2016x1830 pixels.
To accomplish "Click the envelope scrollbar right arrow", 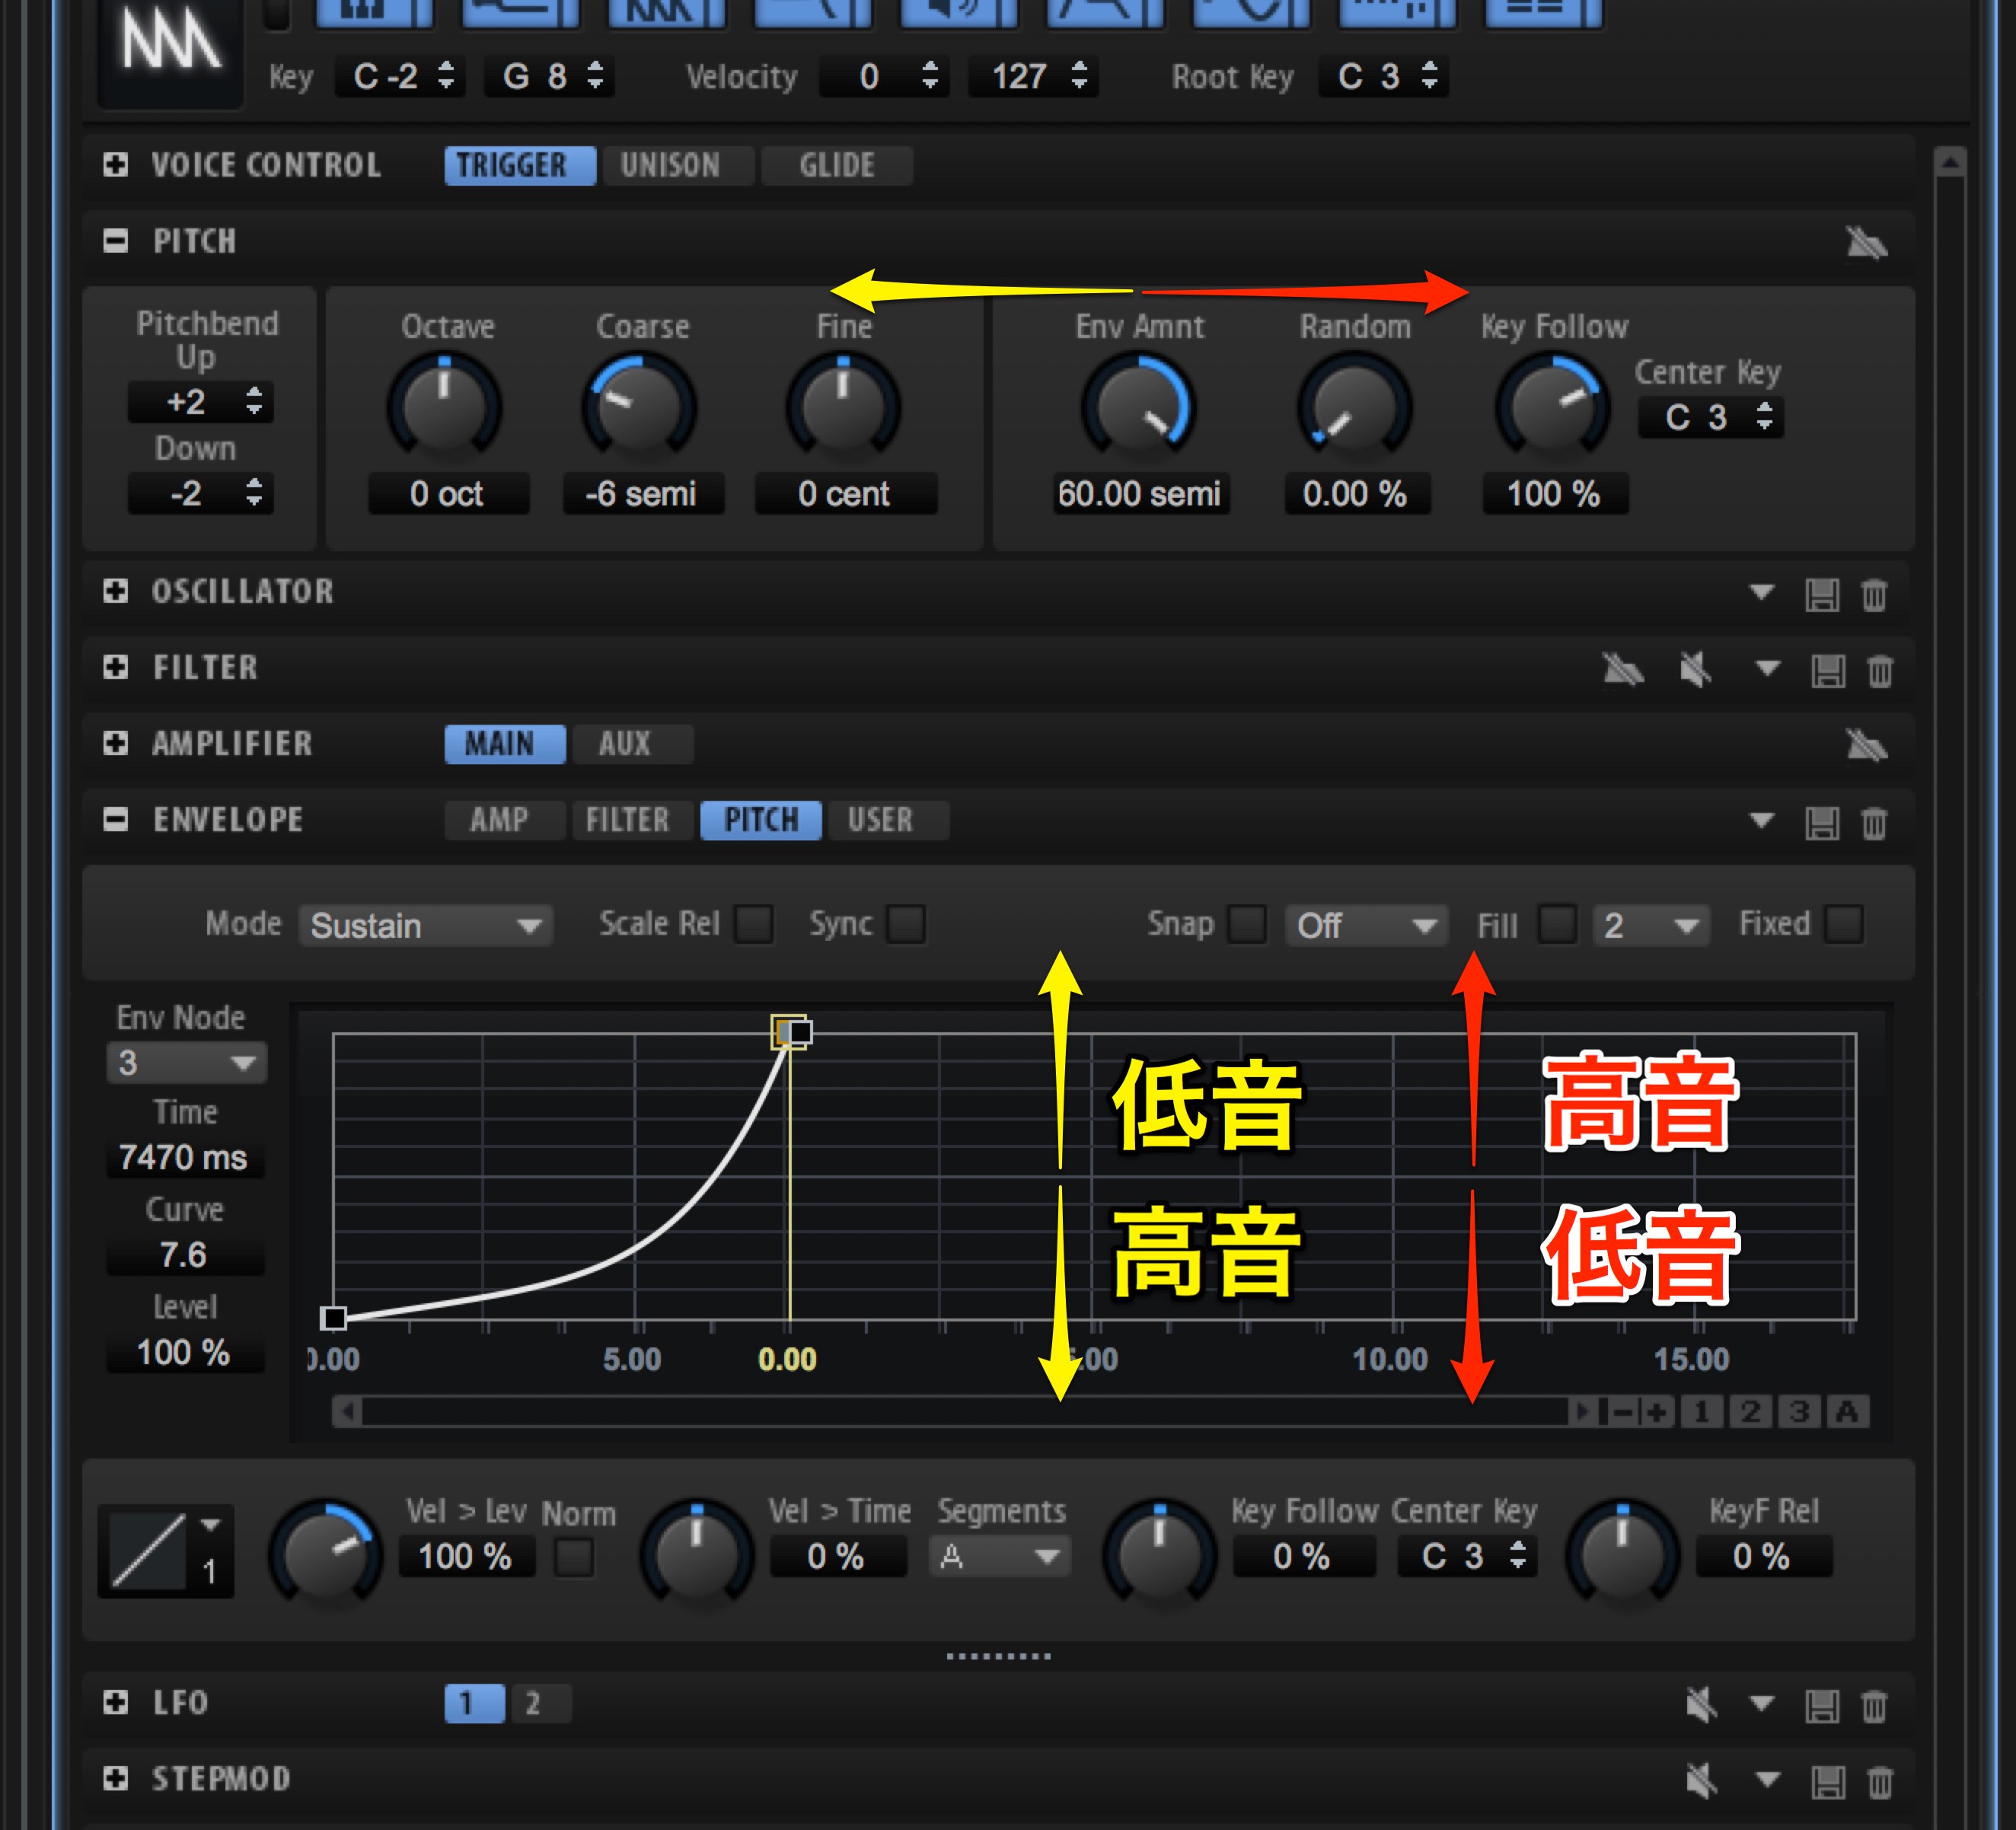I will click(x=1581, y=1412).
